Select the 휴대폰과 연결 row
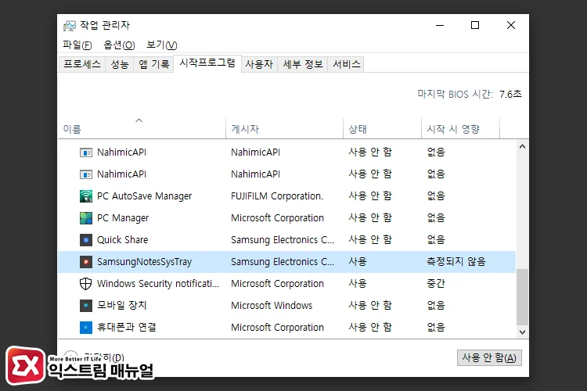 pos(286,328)
